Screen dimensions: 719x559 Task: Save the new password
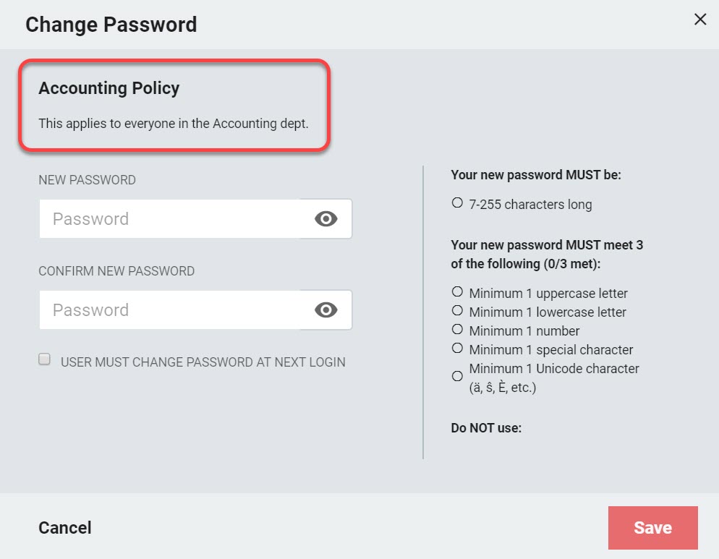click(x=652, y=527)
